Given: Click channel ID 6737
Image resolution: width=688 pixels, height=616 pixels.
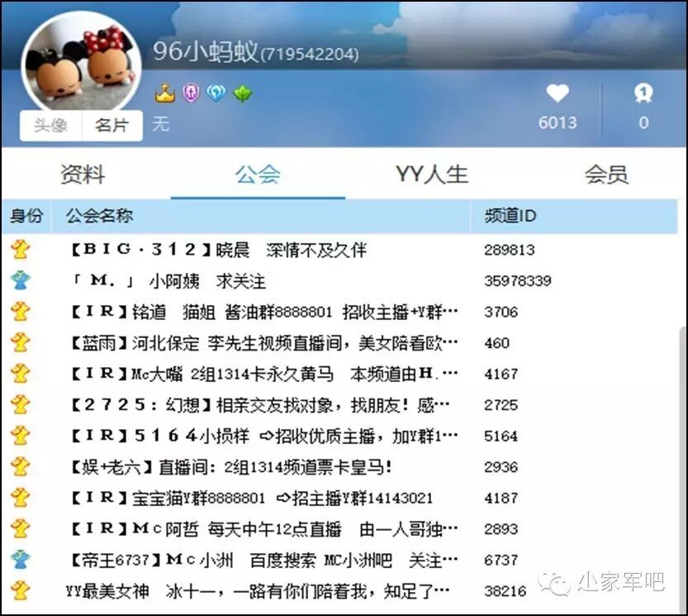Looking at the screenshot, I should point(501,560).
